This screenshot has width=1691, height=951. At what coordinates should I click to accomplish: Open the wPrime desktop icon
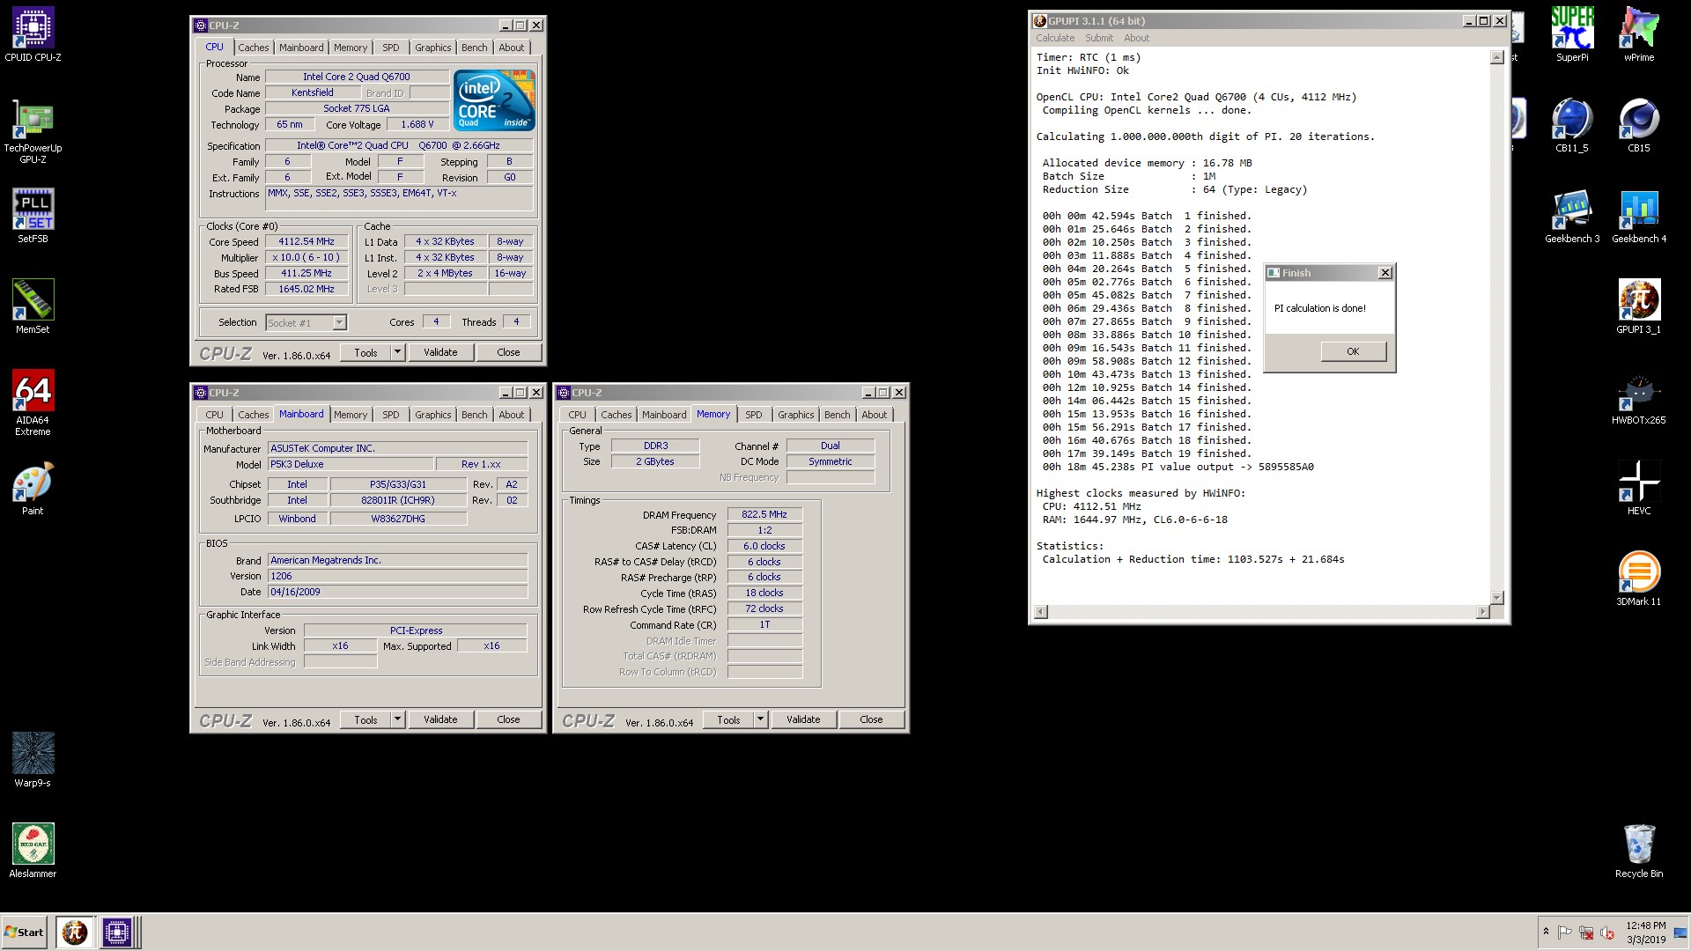(1639, 35)
